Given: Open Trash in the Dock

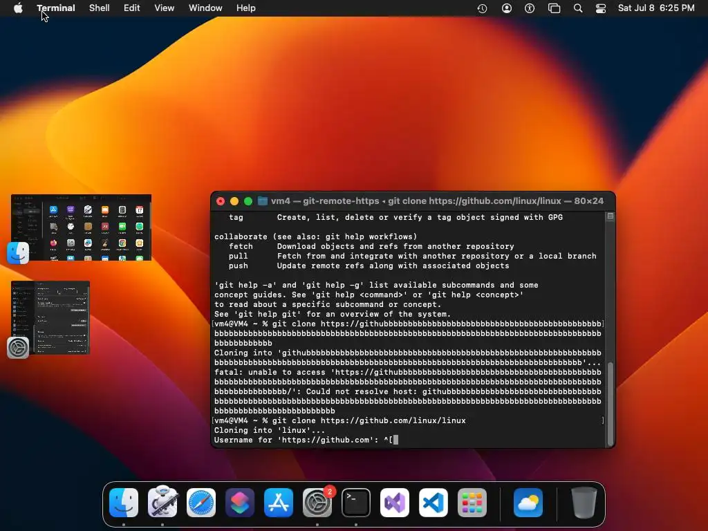Looking at the screenshot, I should [x=584, y=503].
